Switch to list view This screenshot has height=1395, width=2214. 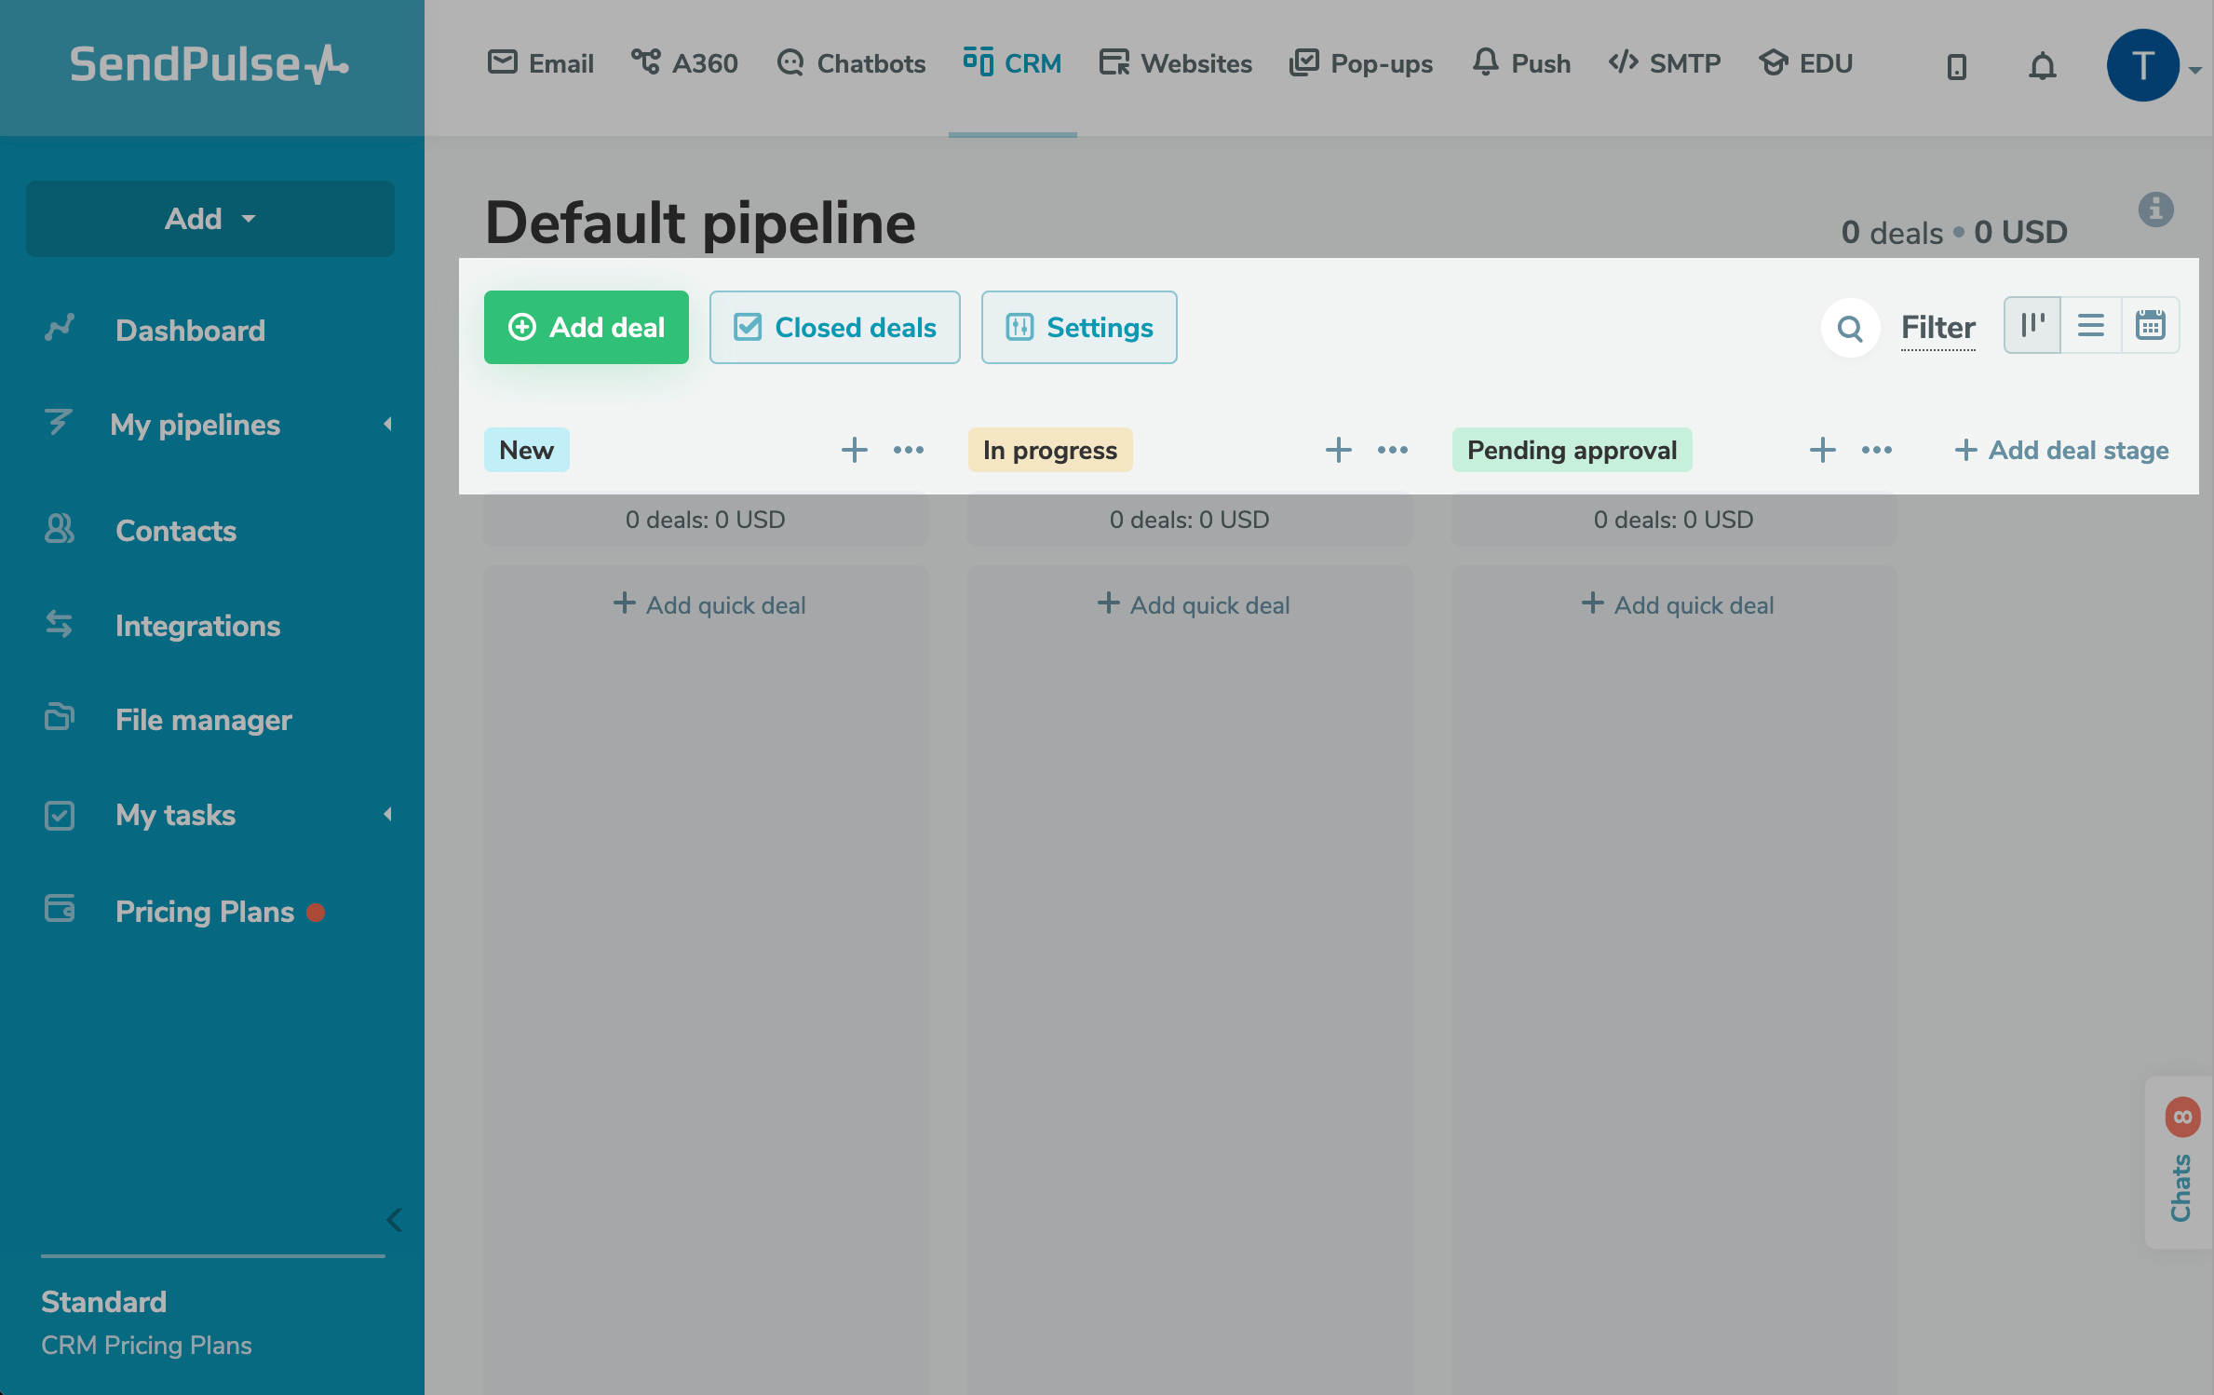pos(2091,326)
